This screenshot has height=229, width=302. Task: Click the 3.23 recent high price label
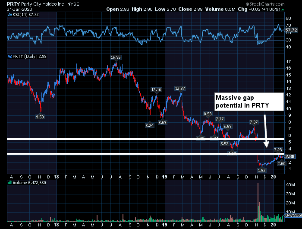point(278,149)
